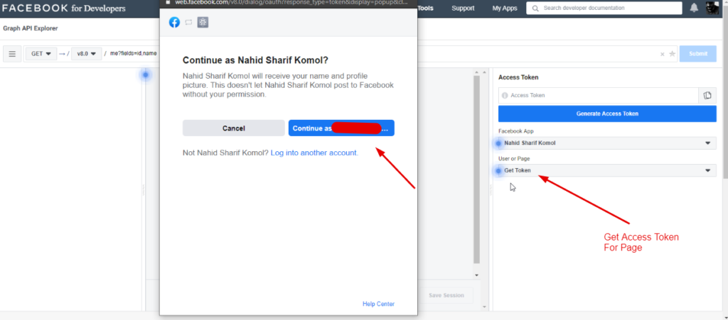Image resolution: width=728 pixels, height=320 pixels.
Task: Open the My Apps menu
Action: [505, 9]
